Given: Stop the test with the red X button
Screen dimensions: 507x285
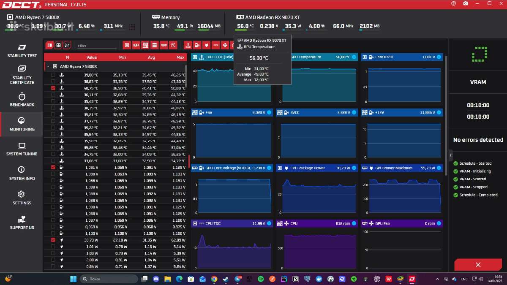Looking at the screenshot, I should point(478,265).
